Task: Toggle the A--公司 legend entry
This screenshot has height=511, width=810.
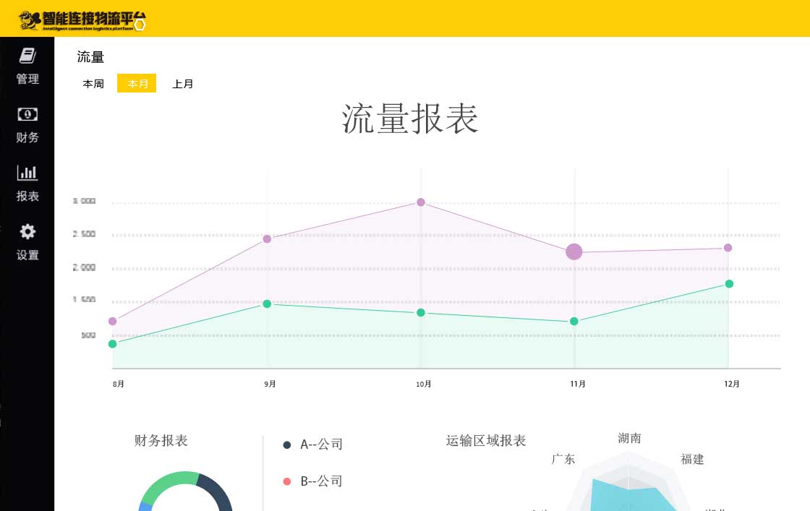Action: (313, 445)
